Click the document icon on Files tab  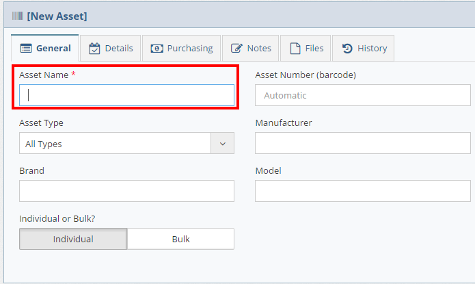tap(295, 49)
